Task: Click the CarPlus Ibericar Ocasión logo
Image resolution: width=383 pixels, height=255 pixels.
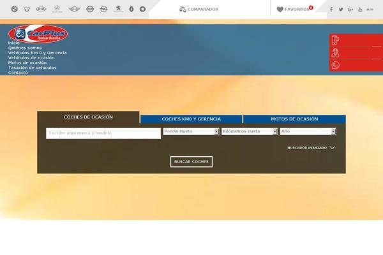Action: (x=38, y=34)
